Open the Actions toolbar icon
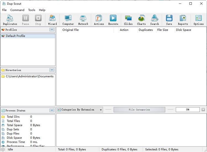This screenshot has width=207, height=152. [x=99, y=20]
